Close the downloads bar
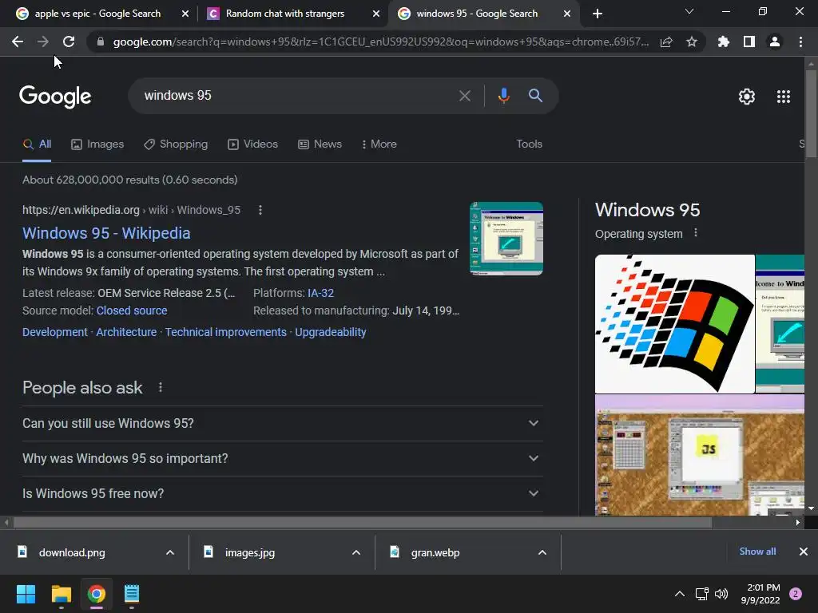The width and height of the screenshot is (818, 613). pos(804,552)
